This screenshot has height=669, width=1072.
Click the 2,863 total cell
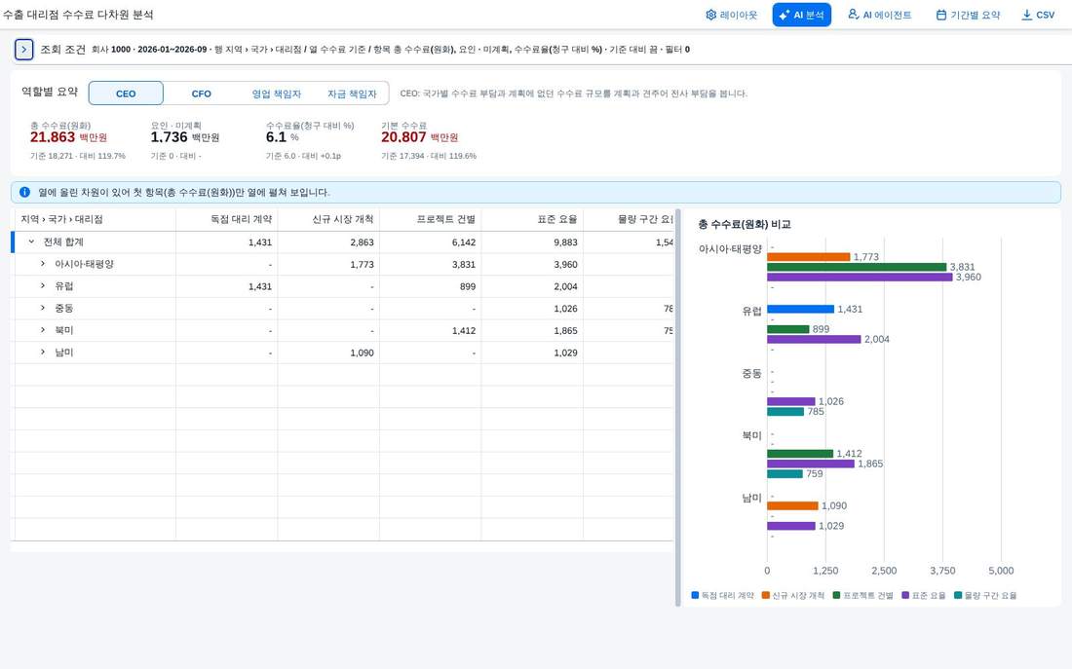(328, 242)
